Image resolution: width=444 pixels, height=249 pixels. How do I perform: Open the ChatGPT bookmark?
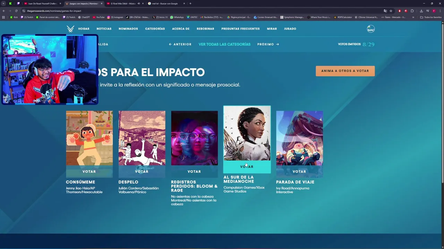(x=84, y=17)
